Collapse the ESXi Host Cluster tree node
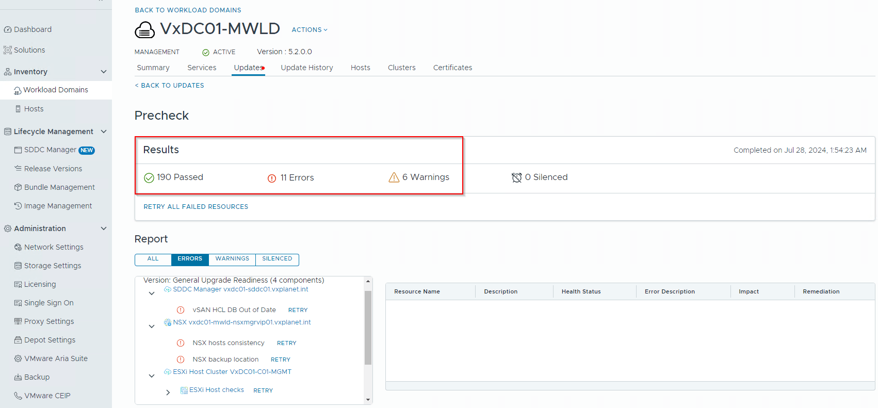 (x=152, y=376)
